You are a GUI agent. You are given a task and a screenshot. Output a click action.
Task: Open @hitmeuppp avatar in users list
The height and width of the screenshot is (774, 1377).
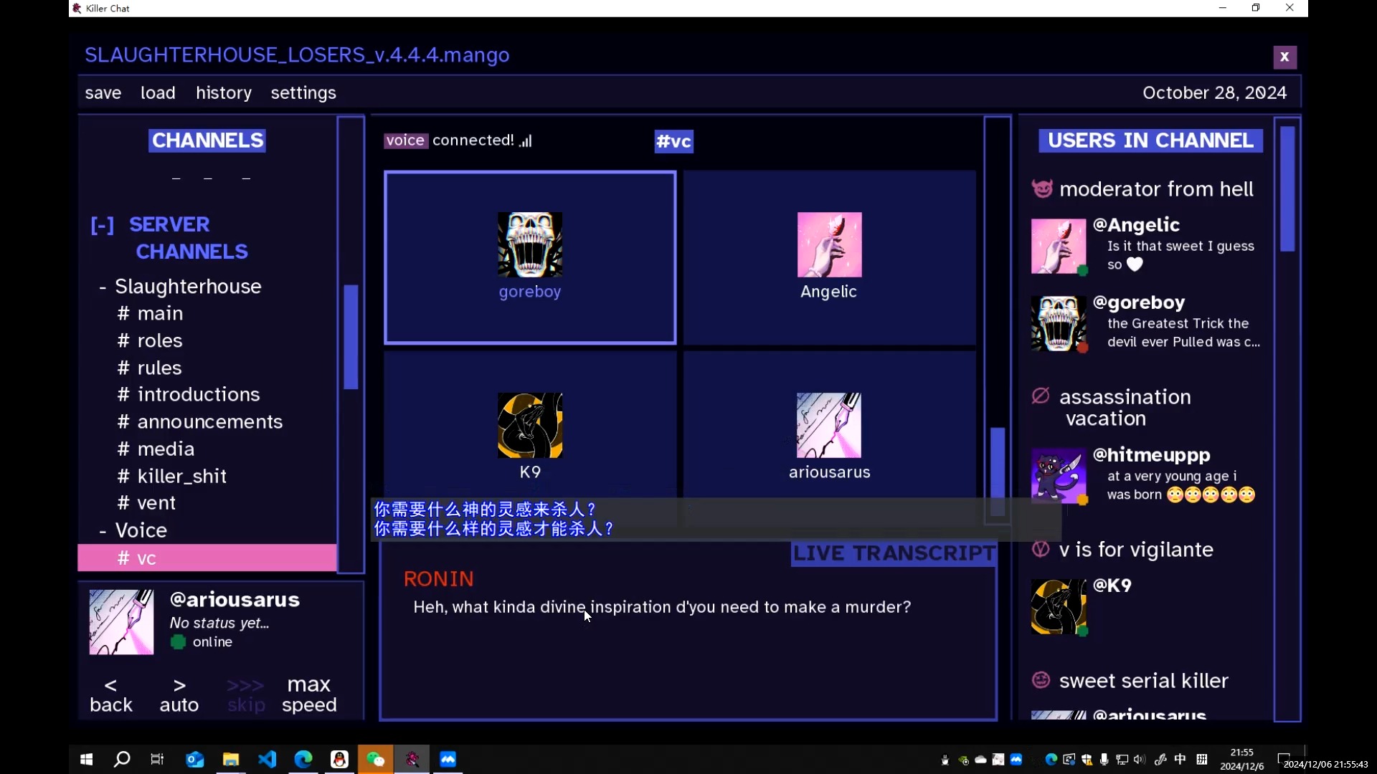click(x=1059, y=476)
